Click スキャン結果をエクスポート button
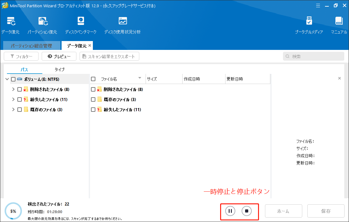Viewport: 349px width, 222px height. point(109,56)
